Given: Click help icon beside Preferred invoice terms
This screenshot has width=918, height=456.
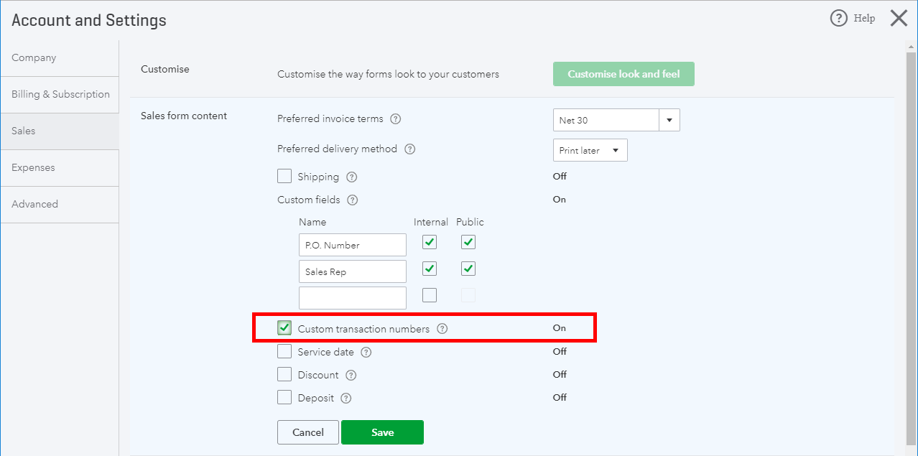Looking at the screenshot, I should coord(395,119).
